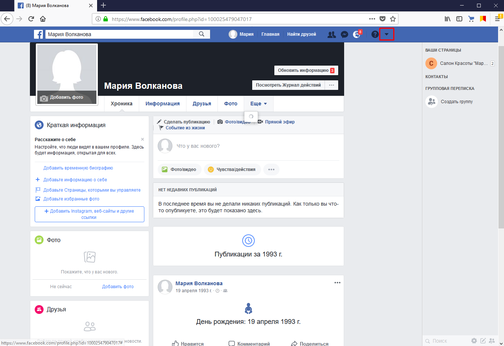Viewport: 504px width, 346px height.
Task: Open page actions three dots in address bar
Action: click(372, 19)
